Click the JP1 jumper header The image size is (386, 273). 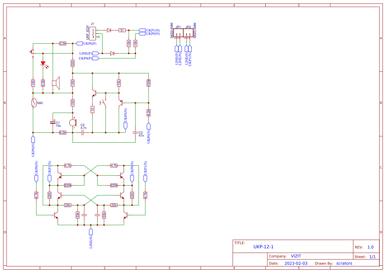pyautogui.click(x=178, y=33)
